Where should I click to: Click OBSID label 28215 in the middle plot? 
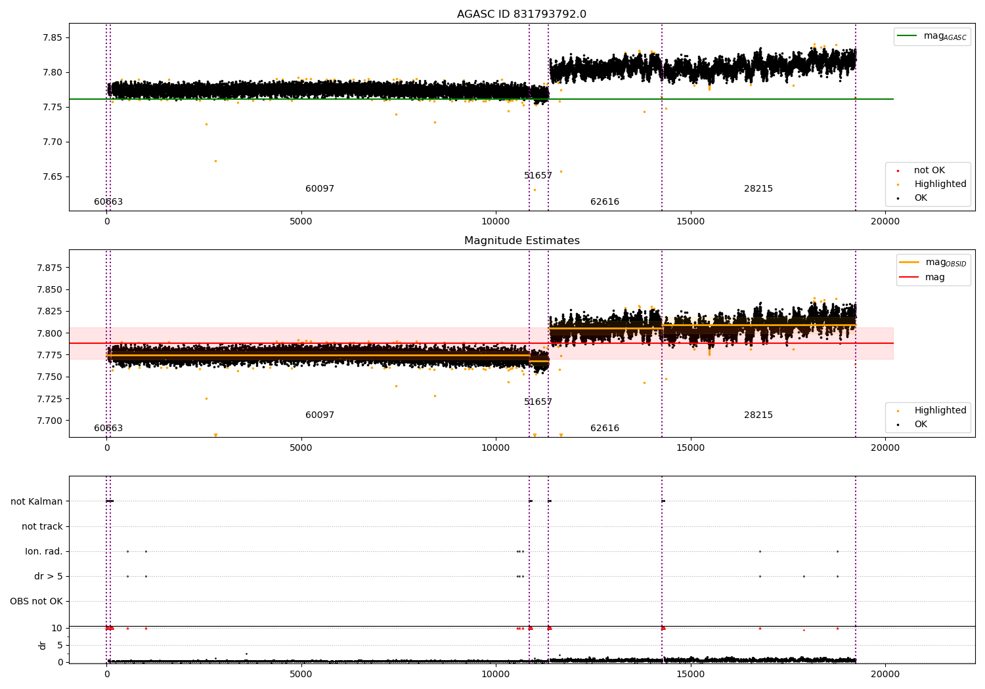[758, 415]
